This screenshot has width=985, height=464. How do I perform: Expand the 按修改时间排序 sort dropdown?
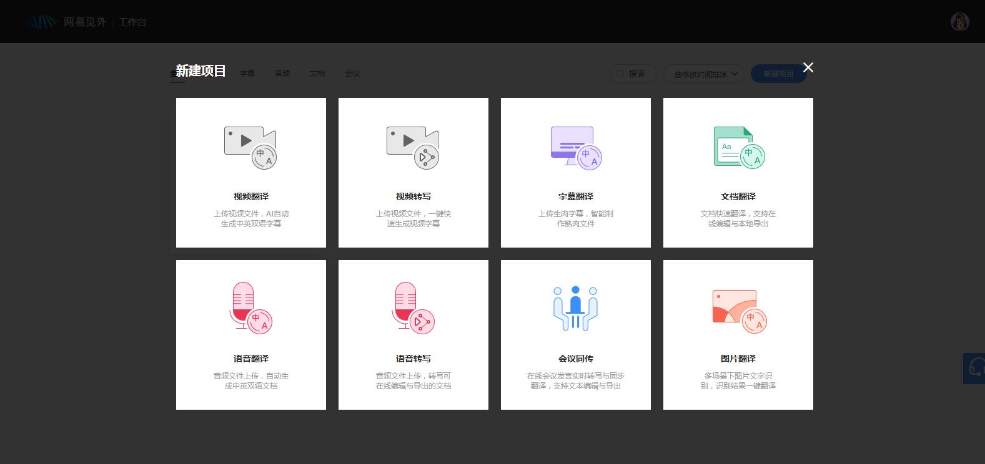(704, 74)
